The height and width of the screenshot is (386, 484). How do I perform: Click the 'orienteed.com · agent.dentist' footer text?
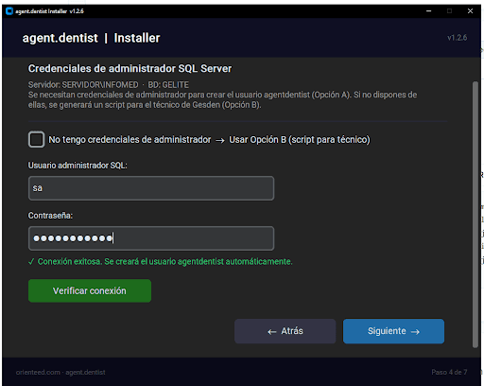[60, 372]
